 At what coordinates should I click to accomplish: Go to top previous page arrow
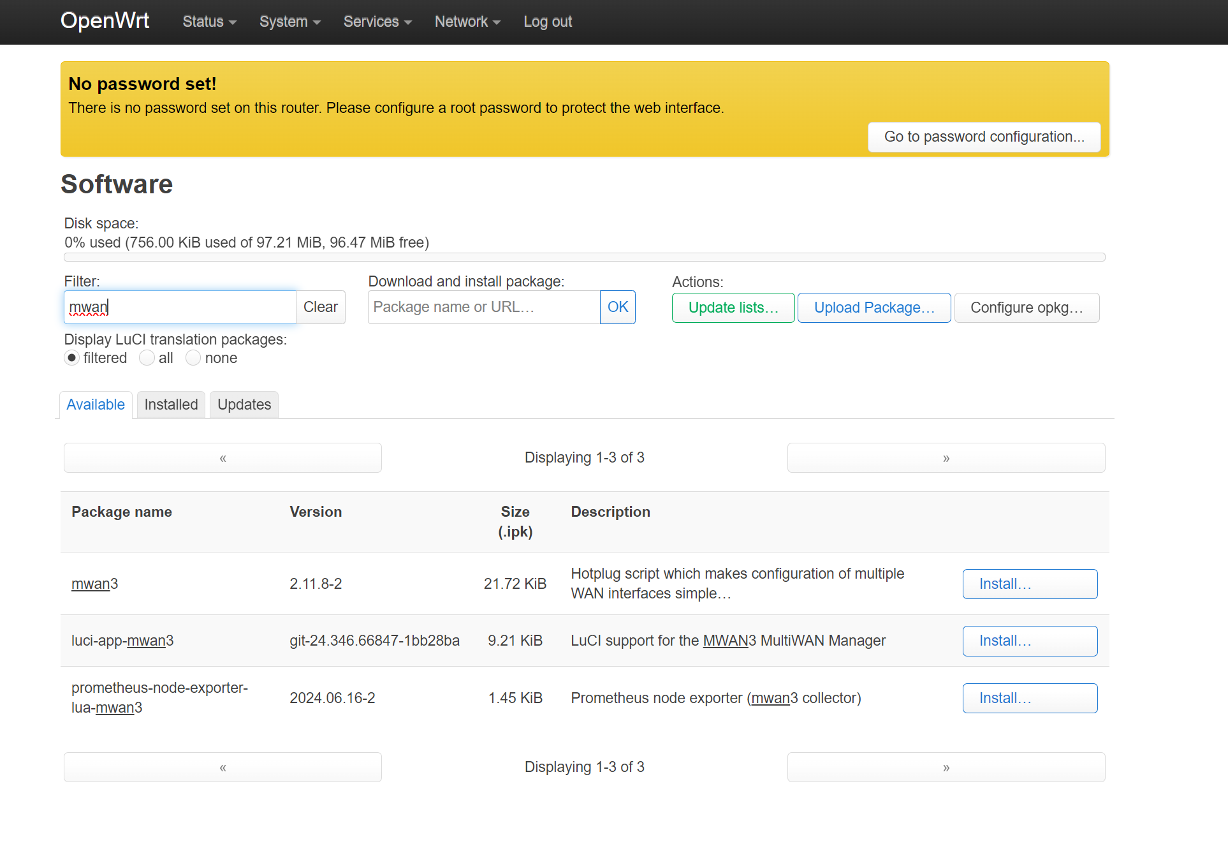pos(223,458)
